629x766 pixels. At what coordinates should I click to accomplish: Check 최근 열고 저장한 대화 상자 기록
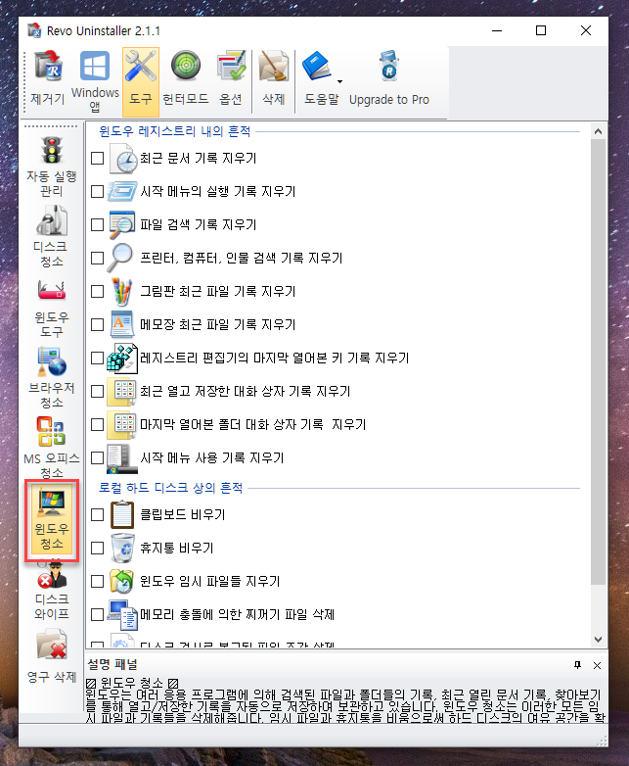(98, 391)
